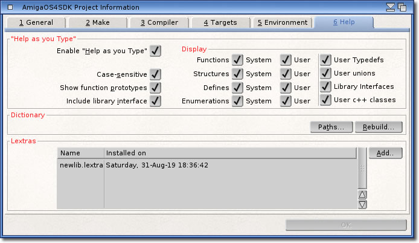Select newlib.lextra entry in list
This screenshot has width=419, height=243.
click(x=81, y=165)
